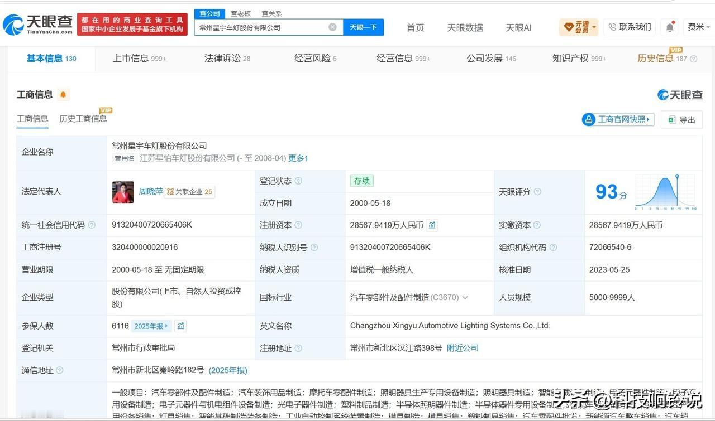The height and width of the screenshot is (421, 715).
Task: Click organization code 72066540-6
Action: 610,247
